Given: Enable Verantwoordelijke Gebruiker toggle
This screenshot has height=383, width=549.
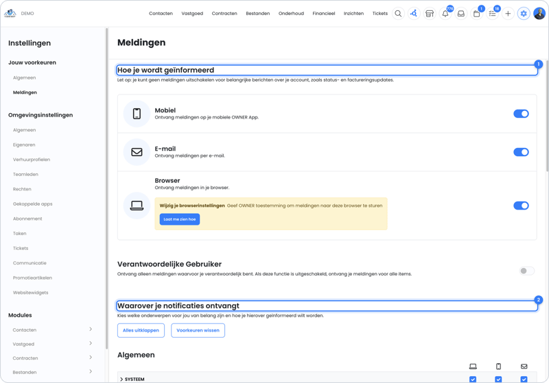Looking at the screenshot, I should click(x=526, y=271).
